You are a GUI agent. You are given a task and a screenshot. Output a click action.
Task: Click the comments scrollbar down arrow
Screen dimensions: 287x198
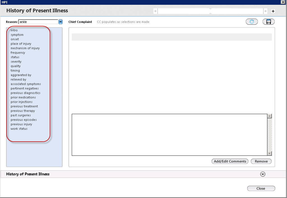[x=269, y=154]
